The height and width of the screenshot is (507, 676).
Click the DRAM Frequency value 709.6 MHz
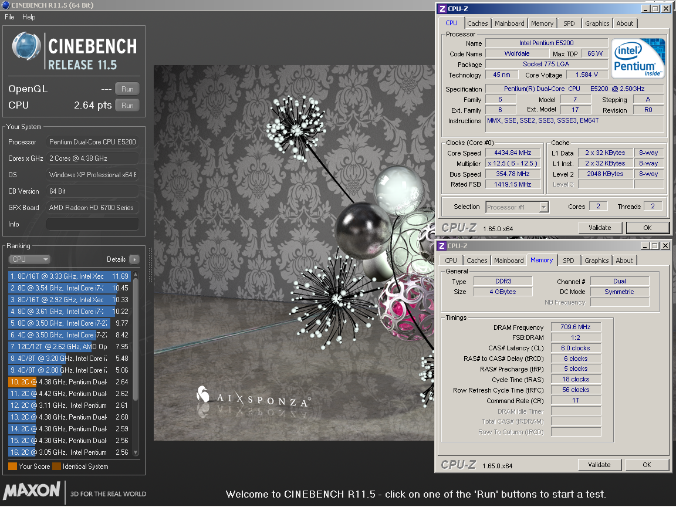point(576,327)
